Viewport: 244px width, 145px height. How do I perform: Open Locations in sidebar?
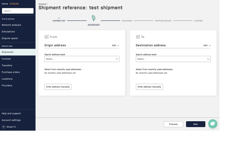click(7, 79)
